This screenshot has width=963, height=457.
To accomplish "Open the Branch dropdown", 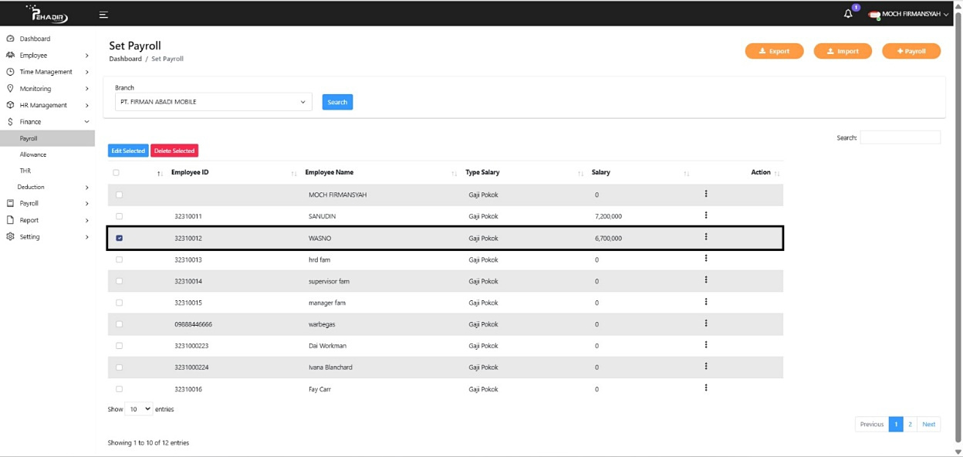I will [x=213, y=102].
